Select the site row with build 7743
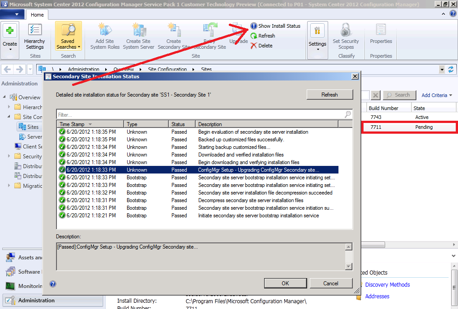 408,117
